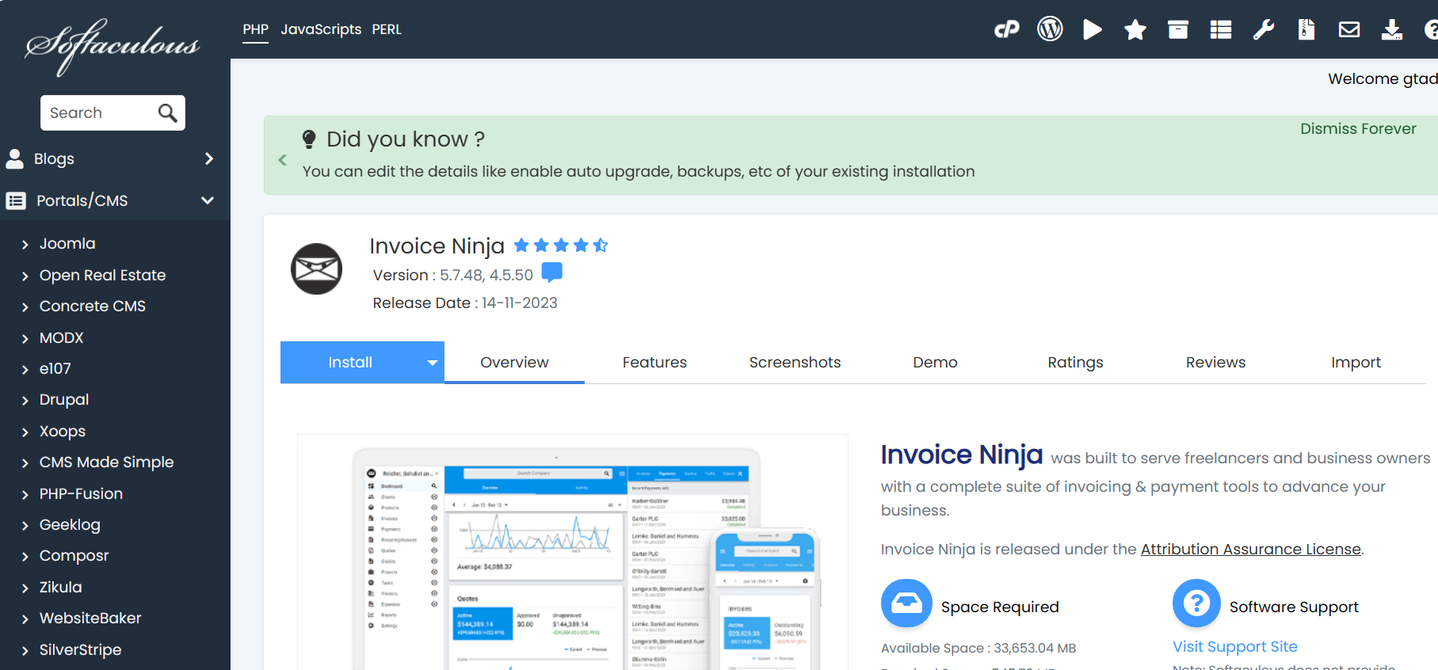Viewport: 1438px width, 670px height.
Task: Click Available Space 33,653.04 MB text
Action: 978,648
